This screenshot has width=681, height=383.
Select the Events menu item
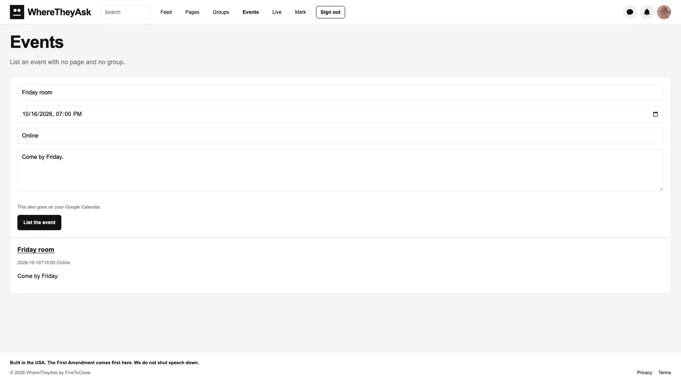click(x=251, y=12)
